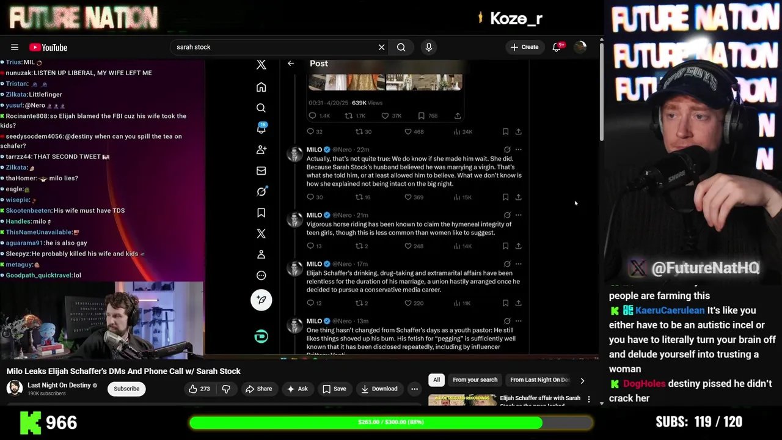Open the YouTube Create button
This screenshot has height=440, width=782.
525,47
